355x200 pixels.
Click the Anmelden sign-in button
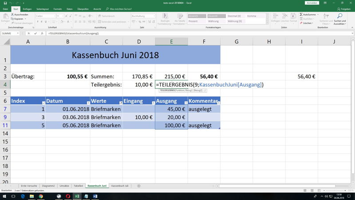[312, 3]
